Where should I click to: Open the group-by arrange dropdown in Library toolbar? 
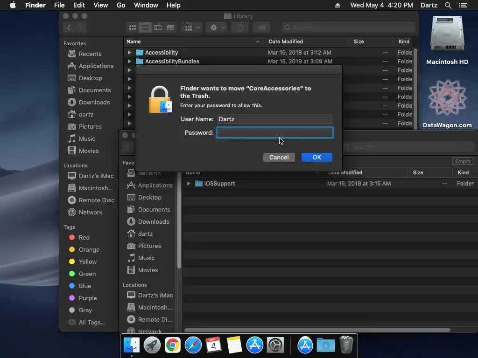[x=192, y=28]
